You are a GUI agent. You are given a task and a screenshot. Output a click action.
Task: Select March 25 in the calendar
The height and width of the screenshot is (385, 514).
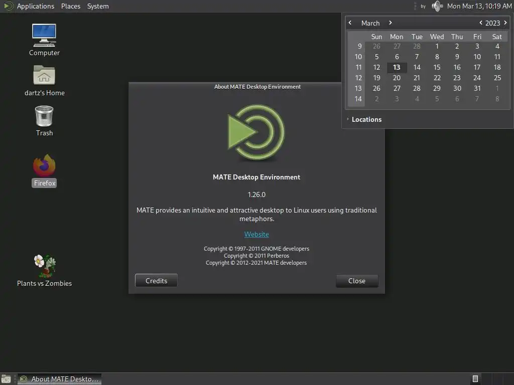tap(497, 78)
